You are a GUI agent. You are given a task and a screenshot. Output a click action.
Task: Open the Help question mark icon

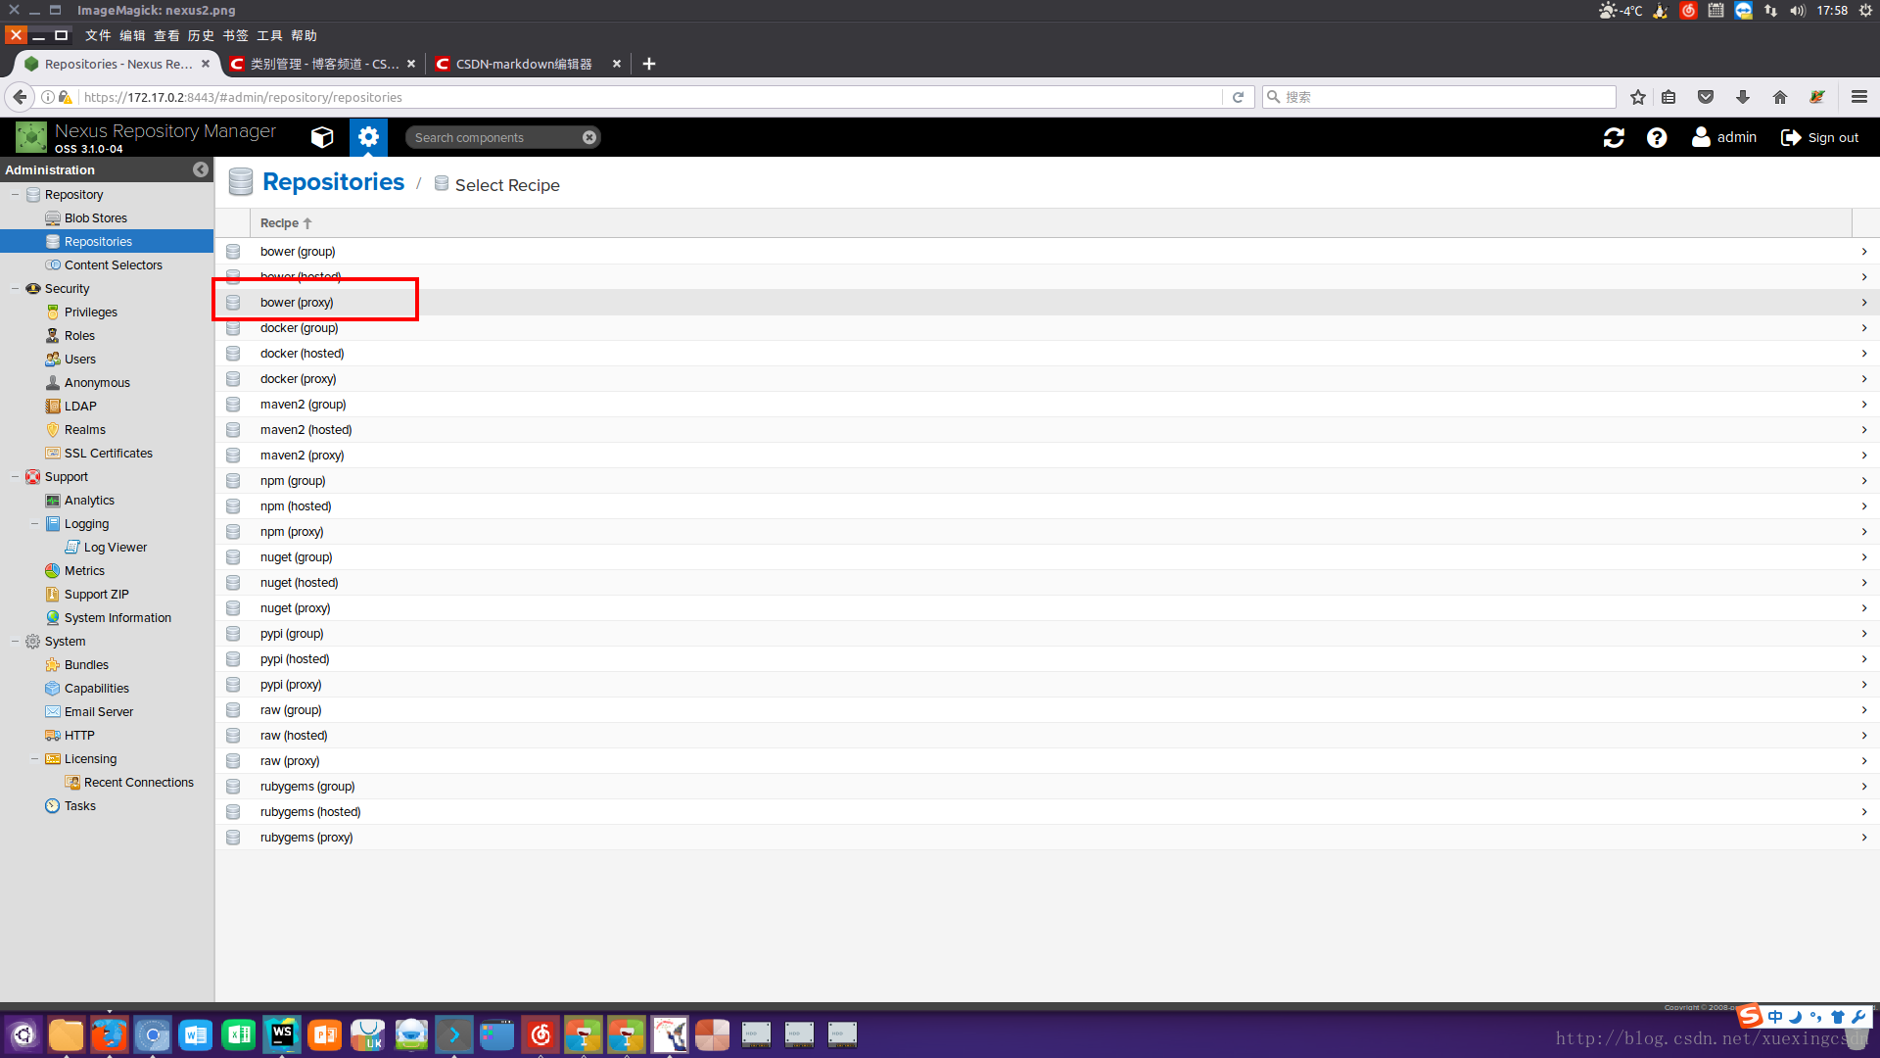1657,138
